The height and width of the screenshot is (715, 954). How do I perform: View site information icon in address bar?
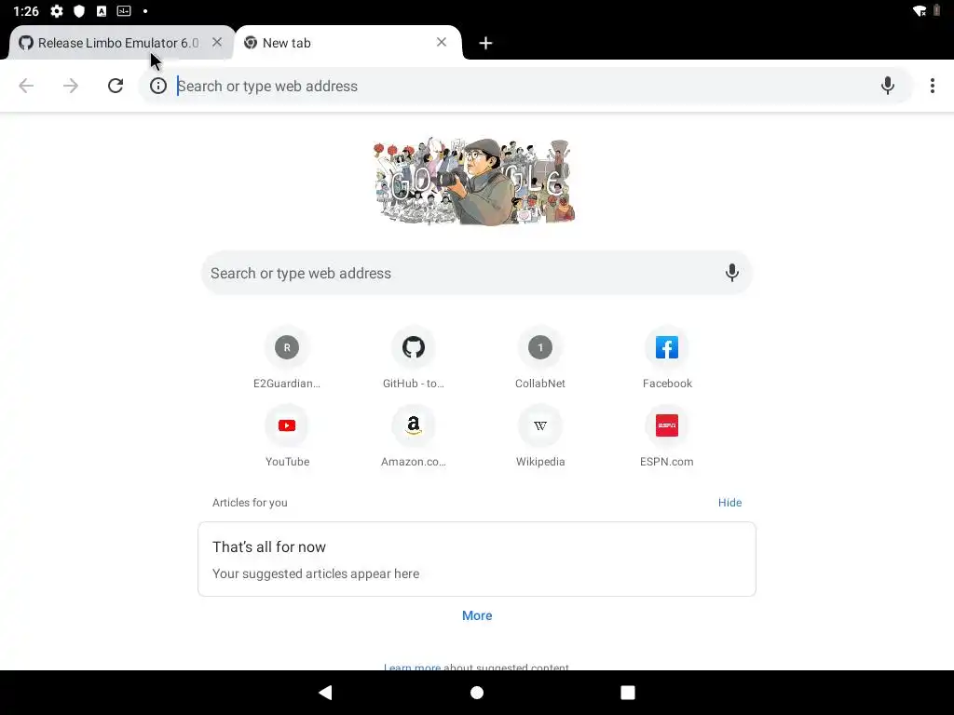158,86
